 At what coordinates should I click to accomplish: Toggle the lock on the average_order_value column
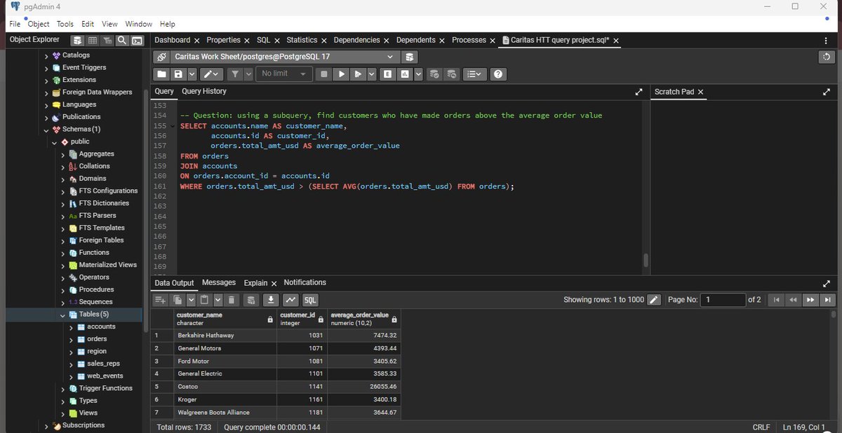tap(394, 319)
